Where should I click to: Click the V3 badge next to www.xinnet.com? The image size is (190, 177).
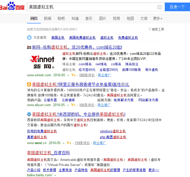click(73, 75)
